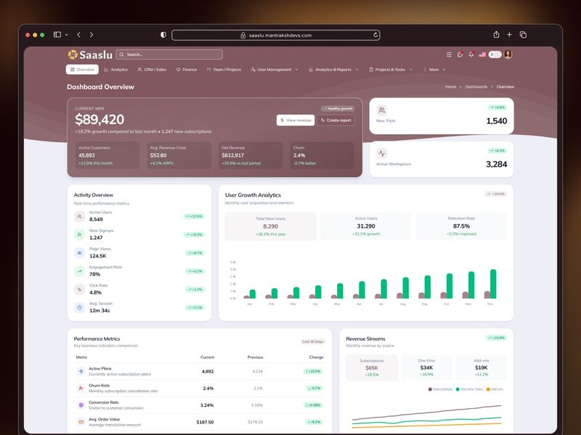581x435 pixels.
Task: Open the Last 30 Days period selector
Action: point(313,341)
